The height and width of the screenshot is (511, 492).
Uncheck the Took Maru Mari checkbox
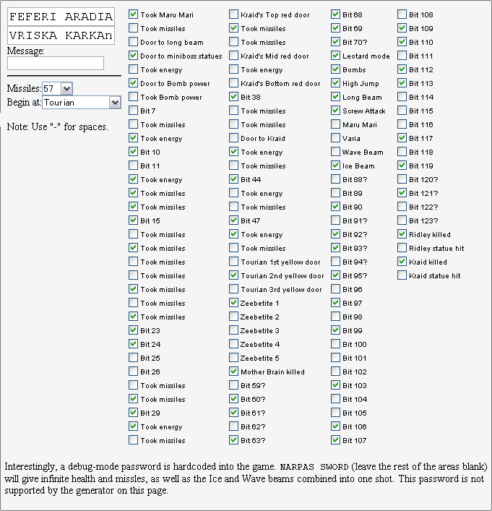(x=134, y=14)
